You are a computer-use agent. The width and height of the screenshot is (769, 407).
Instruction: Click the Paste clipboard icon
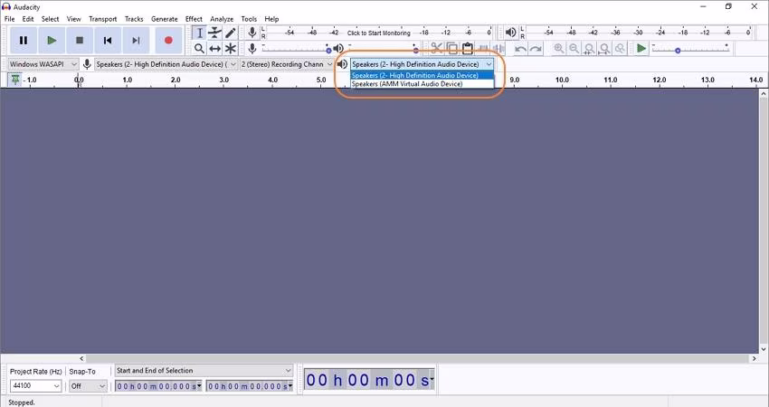[x=468, y=48]
